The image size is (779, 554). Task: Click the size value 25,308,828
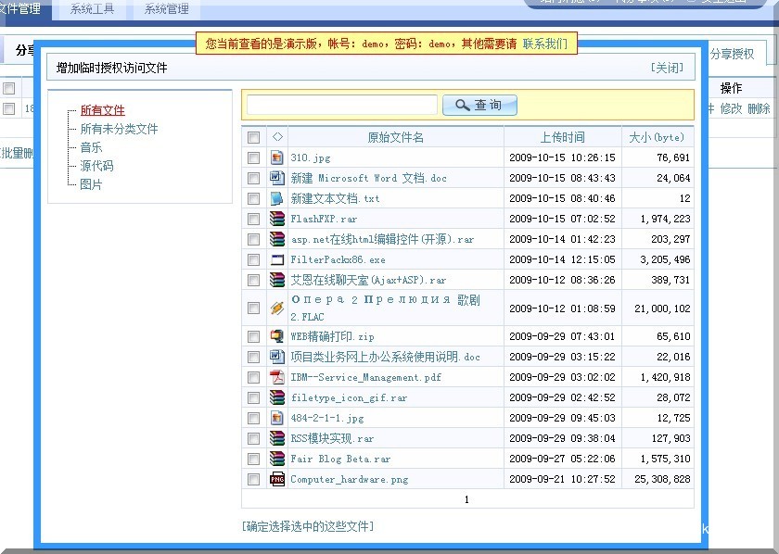662,479
